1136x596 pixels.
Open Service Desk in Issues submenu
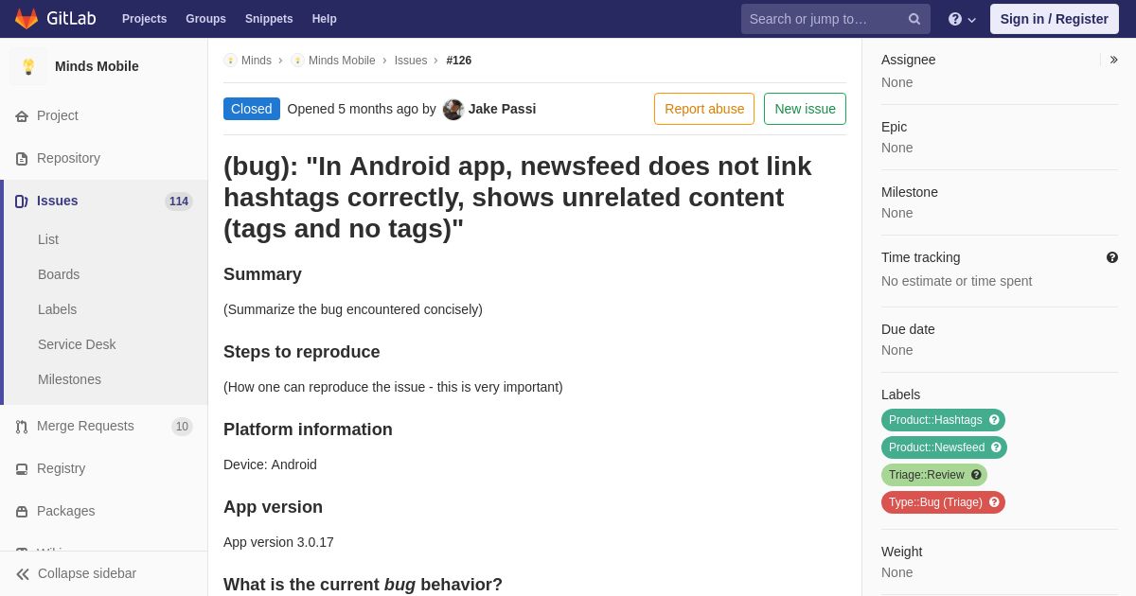[x=77, y=344]
